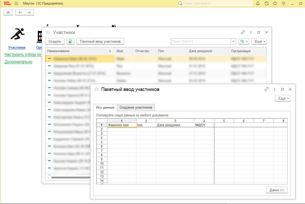Go to the home page icon

pyautogui.click(x=8, y=12)
